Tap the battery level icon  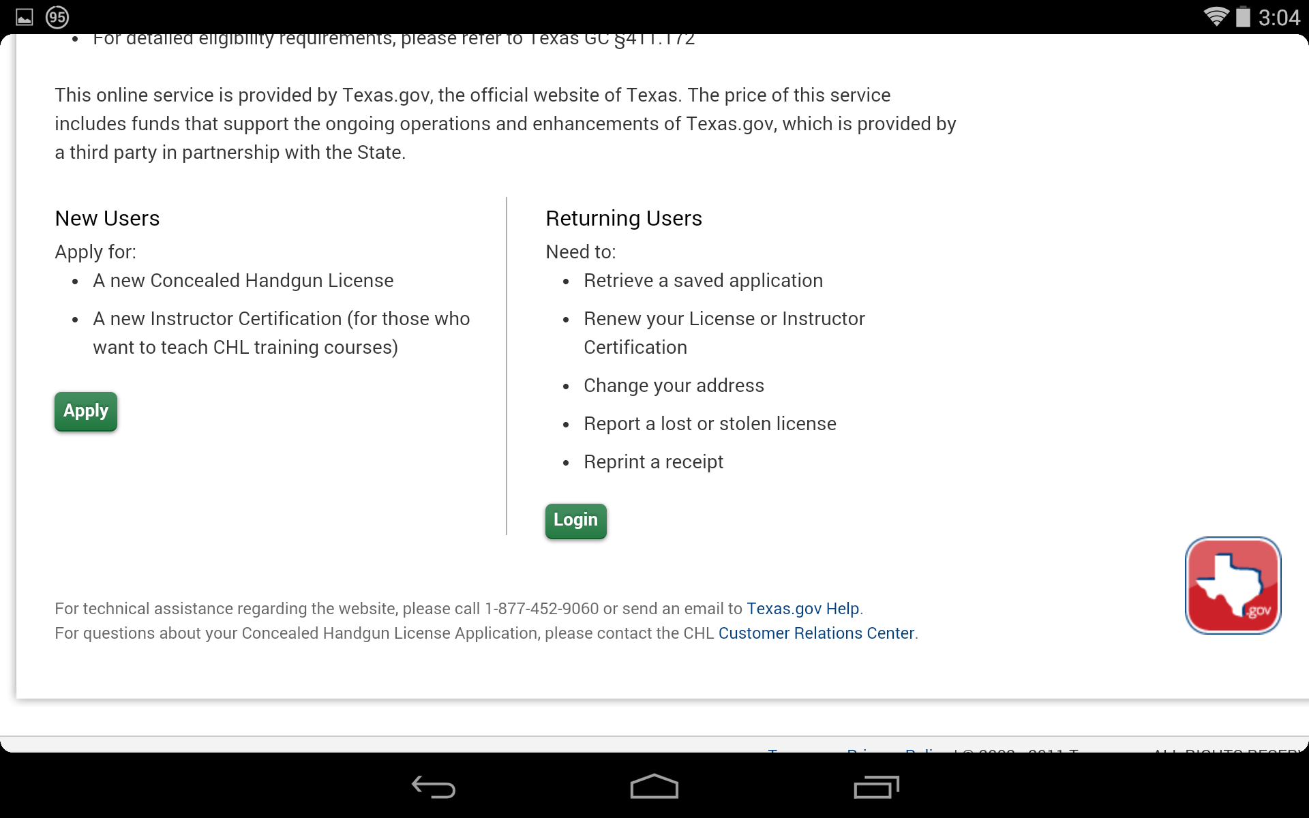click(1243, 16)
